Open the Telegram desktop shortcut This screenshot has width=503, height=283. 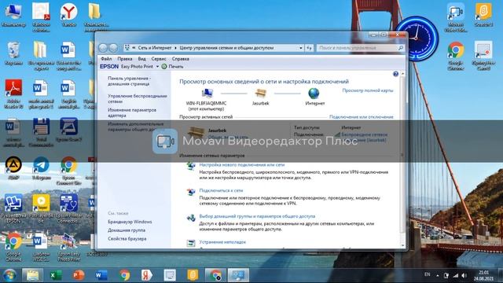[41, 167]
